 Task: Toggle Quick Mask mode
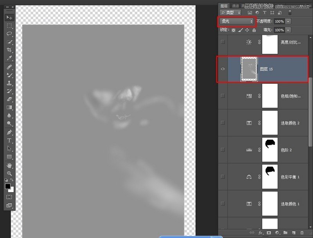9,197
